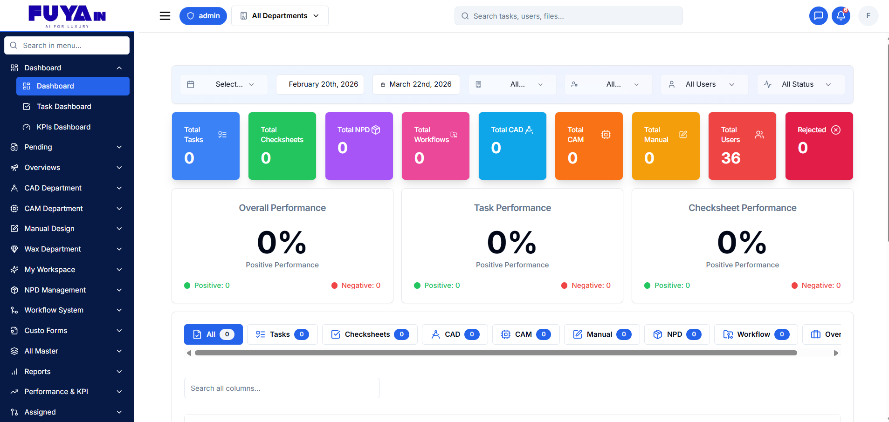This screenshot has height=422, width=889.
Task: Open the notifications bell icon
Action: (x=841, y=16)
